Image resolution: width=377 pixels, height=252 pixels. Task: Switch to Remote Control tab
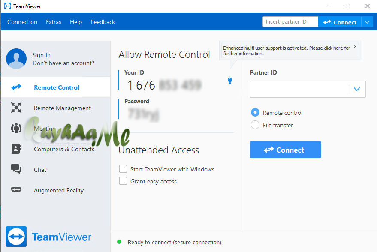click(56, 87)
